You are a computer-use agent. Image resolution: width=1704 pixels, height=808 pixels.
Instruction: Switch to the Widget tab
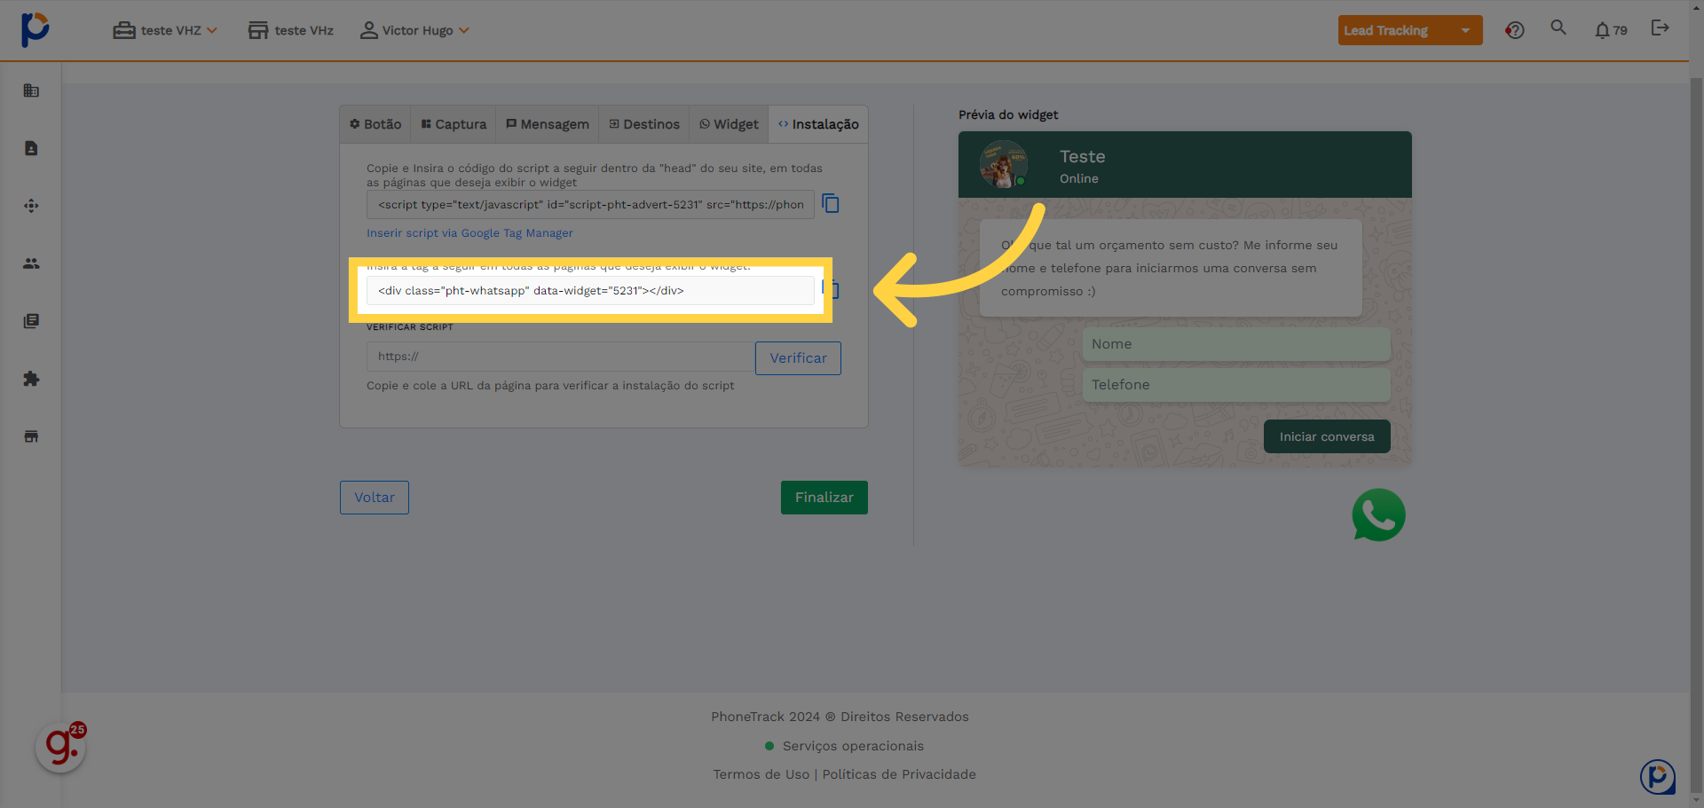pyautogui.click(x=729, y=124)
